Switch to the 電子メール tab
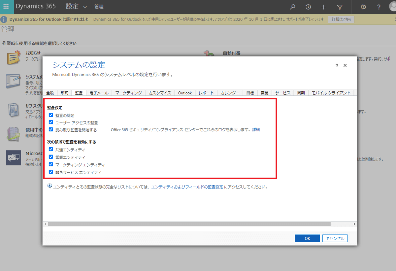The image size is (396, 271). (99, 93)
